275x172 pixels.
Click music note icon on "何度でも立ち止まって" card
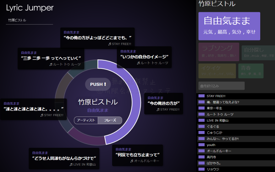click(x=132, y=161)
